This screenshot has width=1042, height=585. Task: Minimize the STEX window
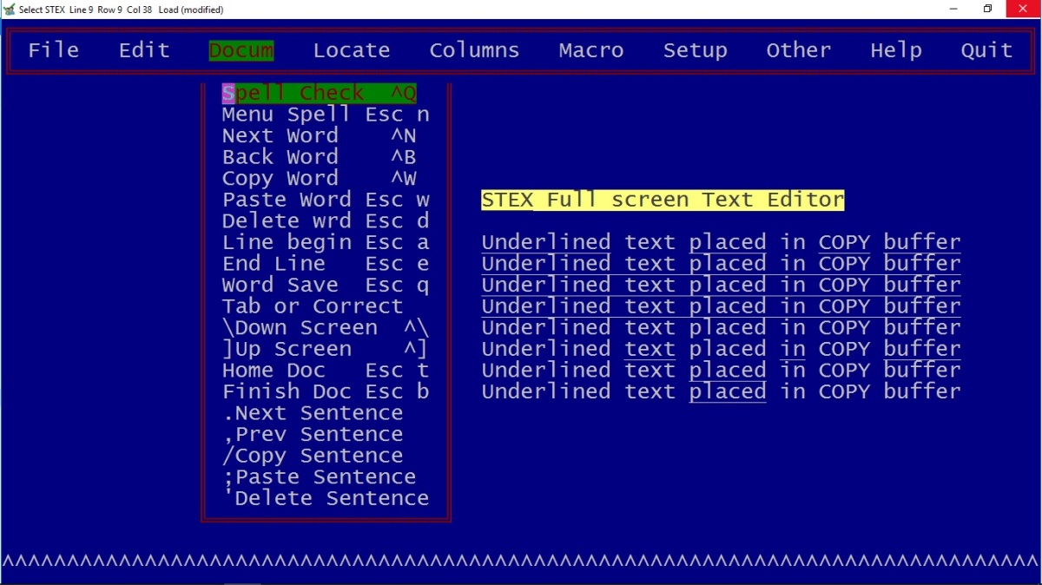[953, 10]
